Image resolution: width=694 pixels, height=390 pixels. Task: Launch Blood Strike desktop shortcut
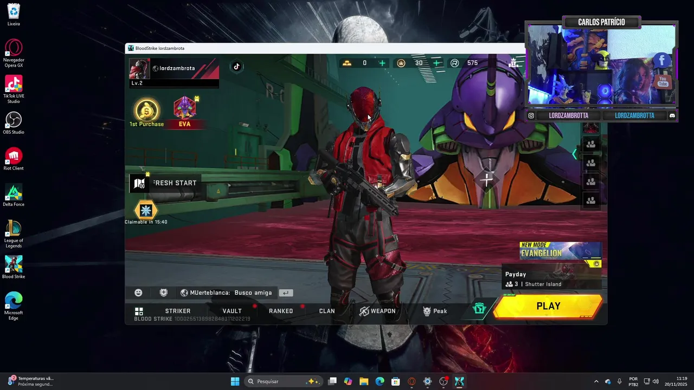point(14,268)
